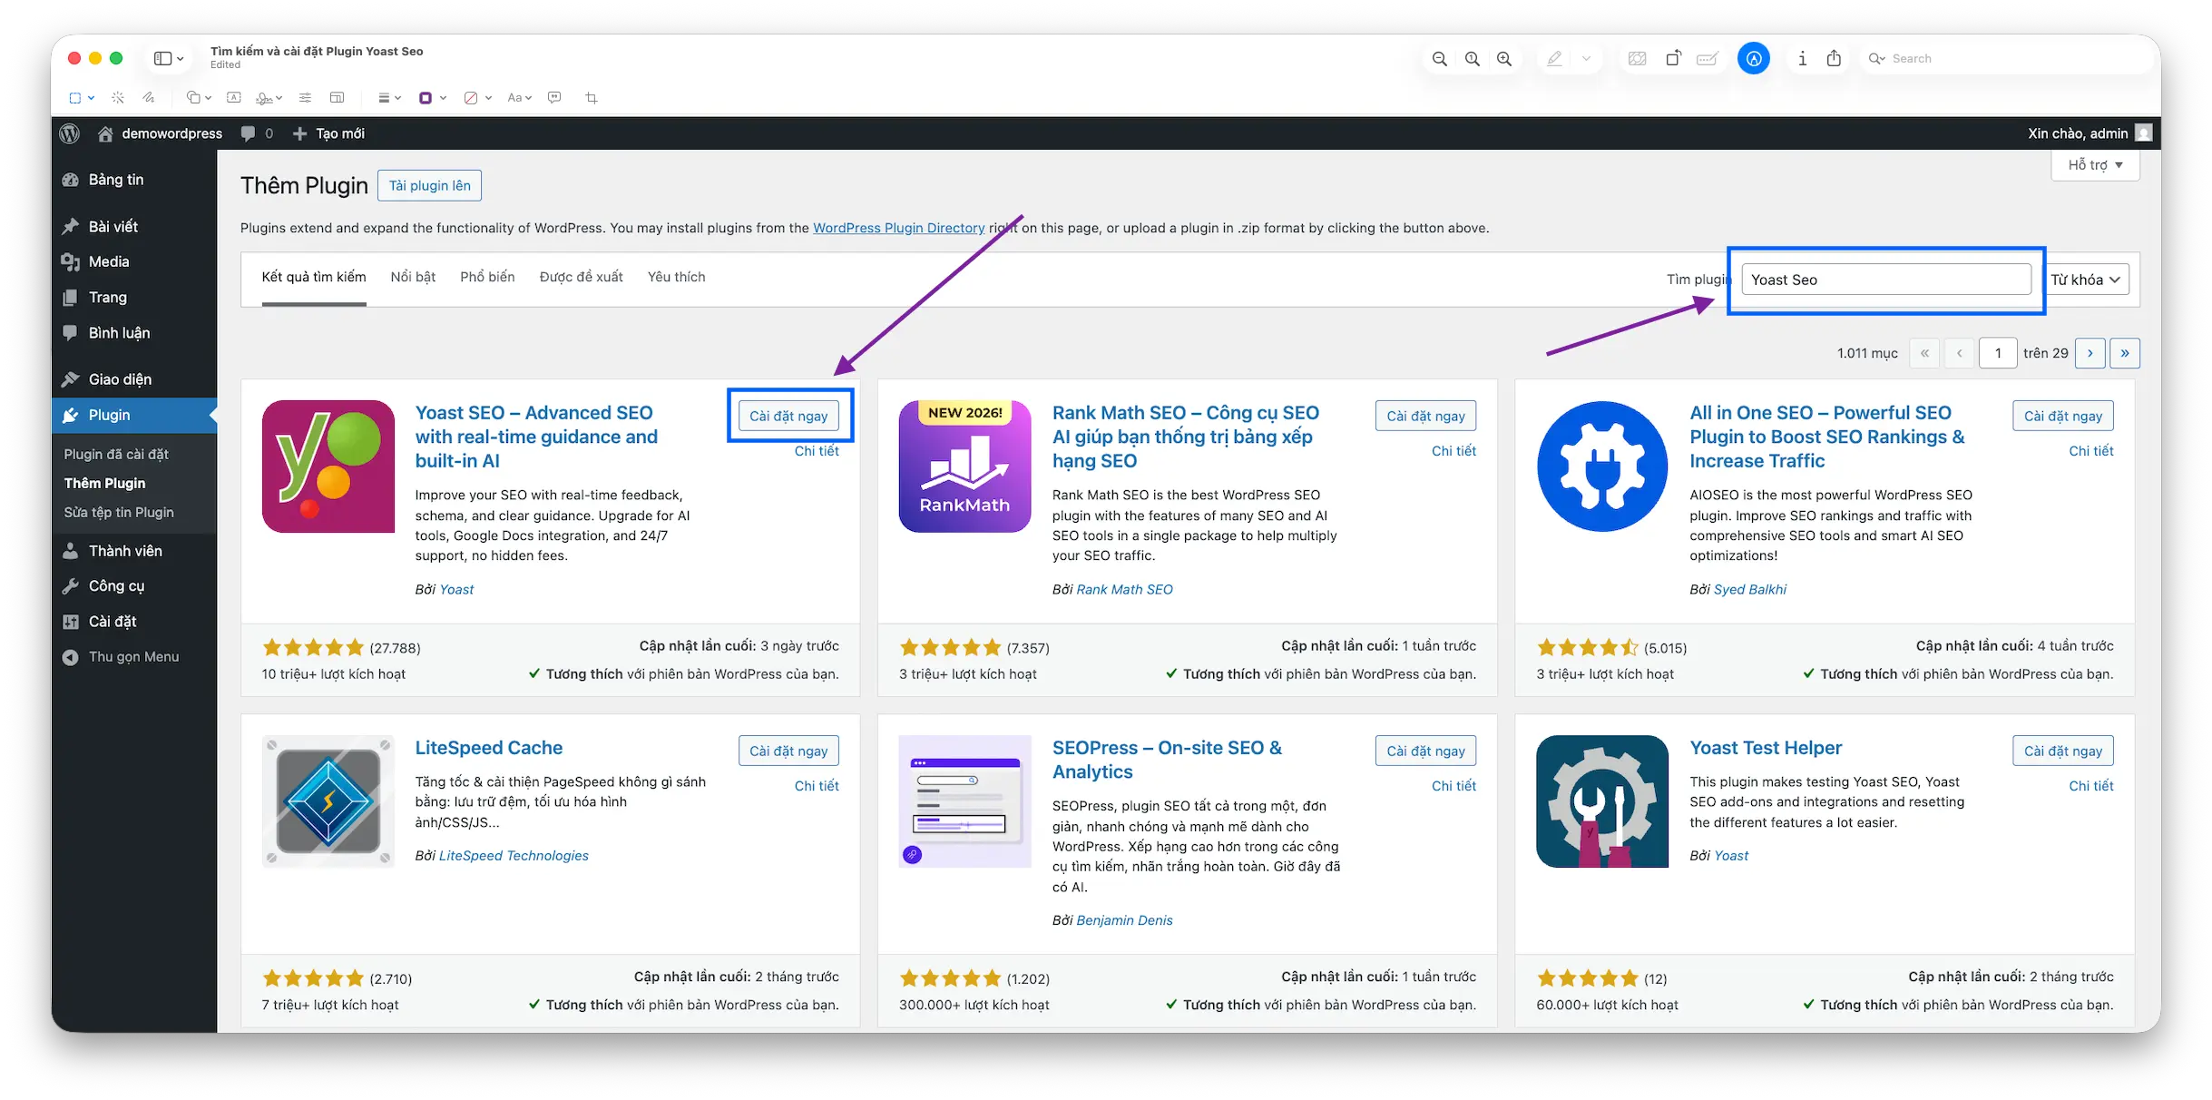The height and width of the screenshot is (1100, 2212).
Task: Select Sửa tệp tin Plugin submenu
Action: (x=119, y=512)
